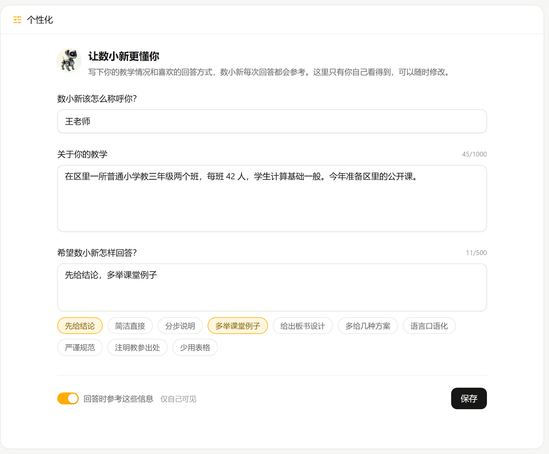Select the 严谨规范 tag

click(x=80, y=347)
